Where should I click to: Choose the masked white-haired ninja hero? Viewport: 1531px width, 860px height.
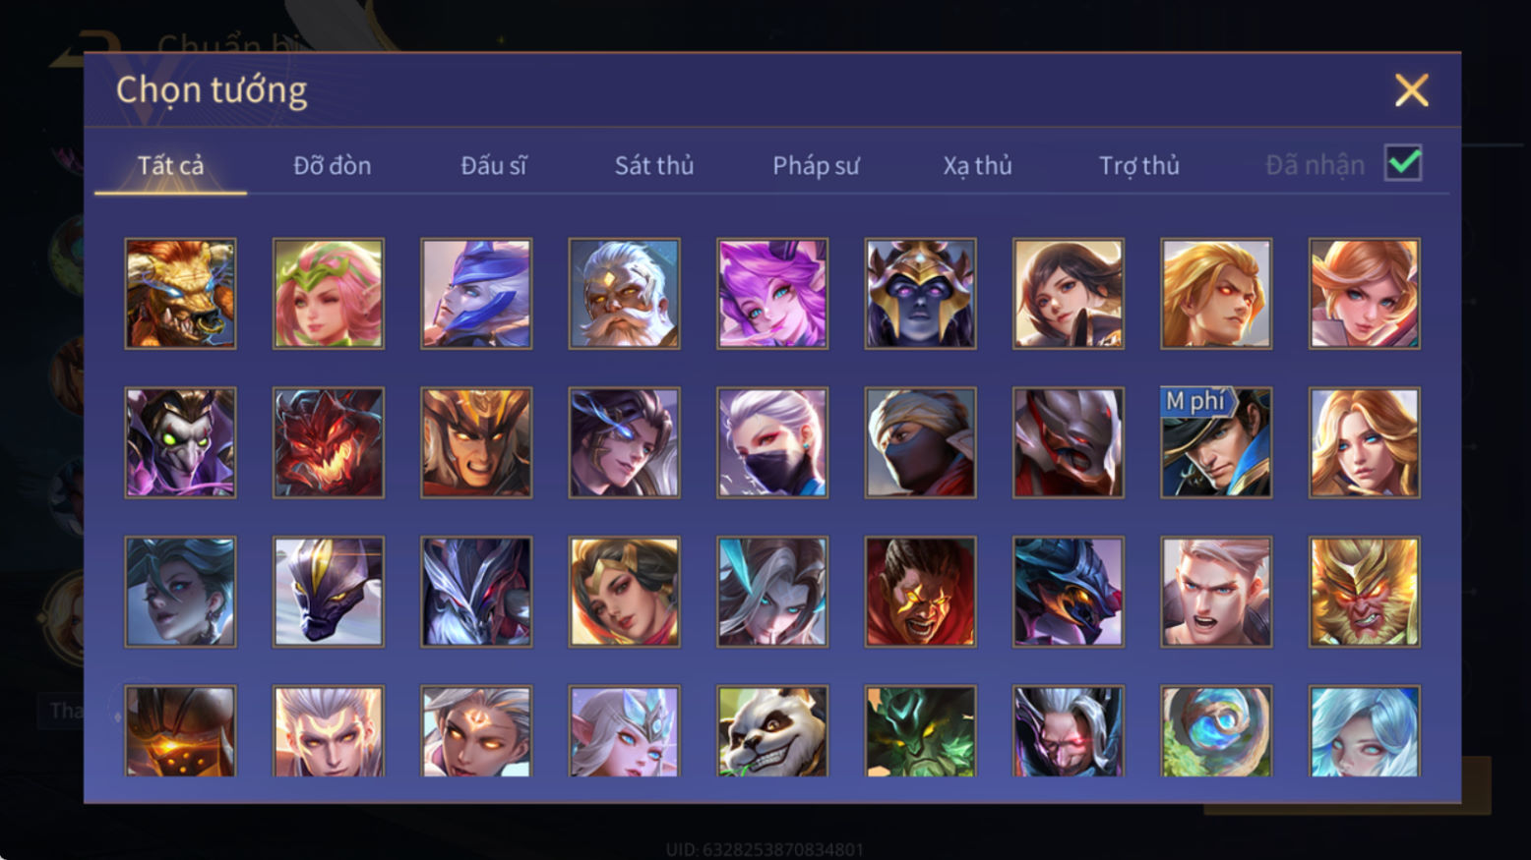(x=772, y=442)
